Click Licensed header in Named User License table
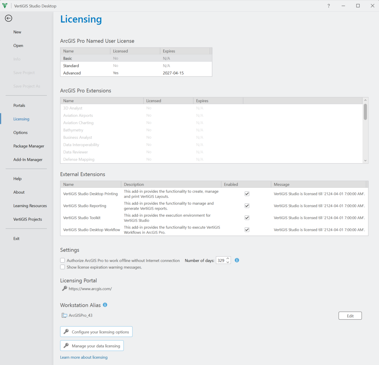 (135, 51)
